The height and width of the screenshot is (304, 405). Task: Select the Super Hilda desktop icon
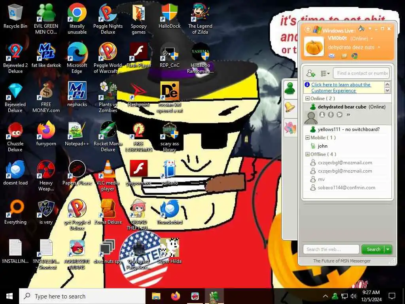point(169,251)
